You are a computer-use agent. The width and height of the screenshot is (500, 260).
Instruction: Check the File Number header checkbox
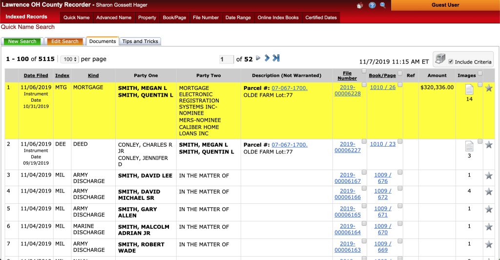click(x=364, y=71)
